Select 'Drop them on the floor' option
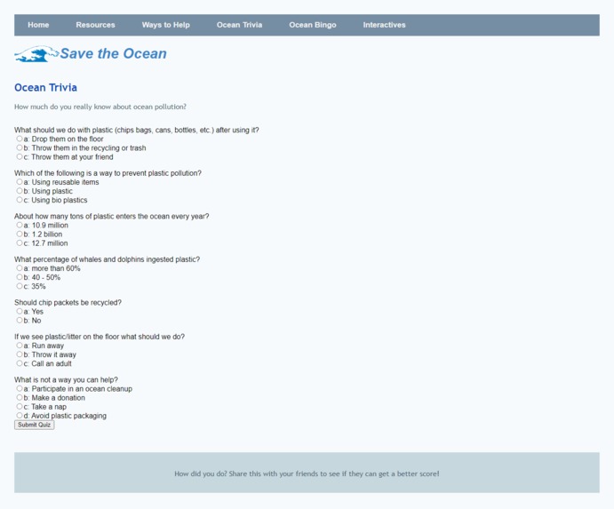The image size is (614, 509). pos(20,139)
